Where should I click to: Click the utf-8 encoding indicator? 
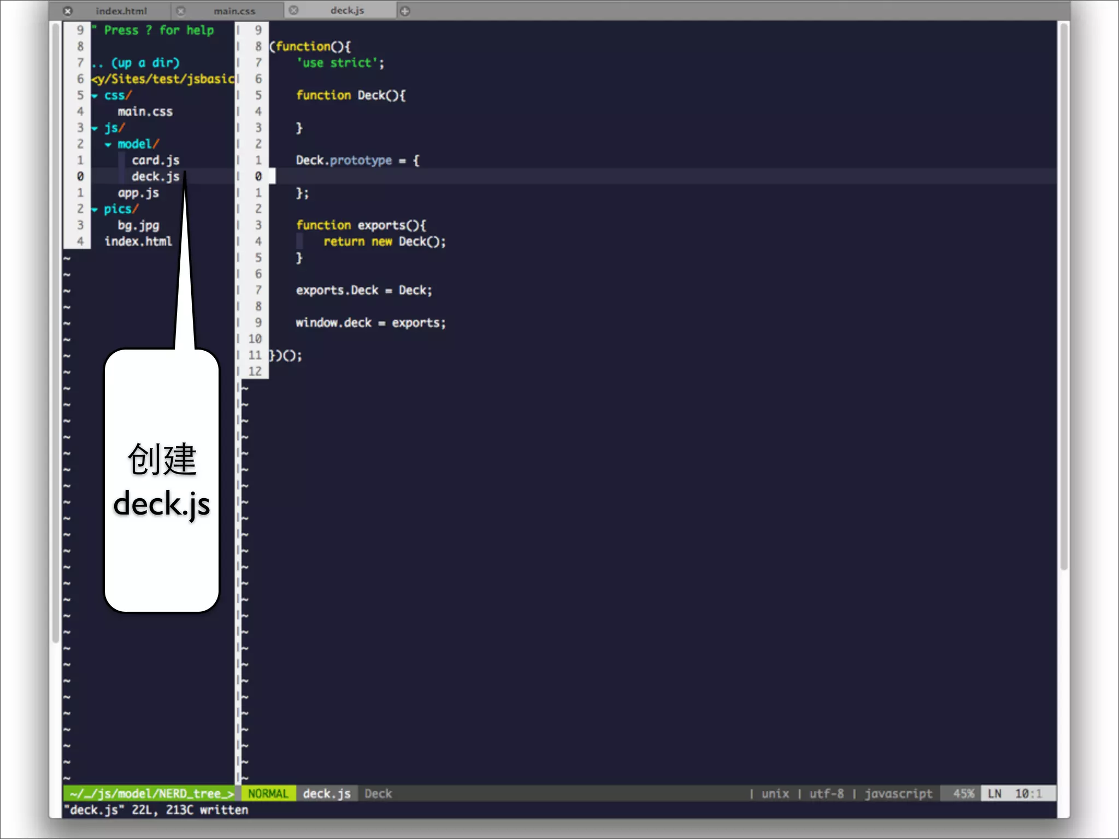[x=827, y=793]
